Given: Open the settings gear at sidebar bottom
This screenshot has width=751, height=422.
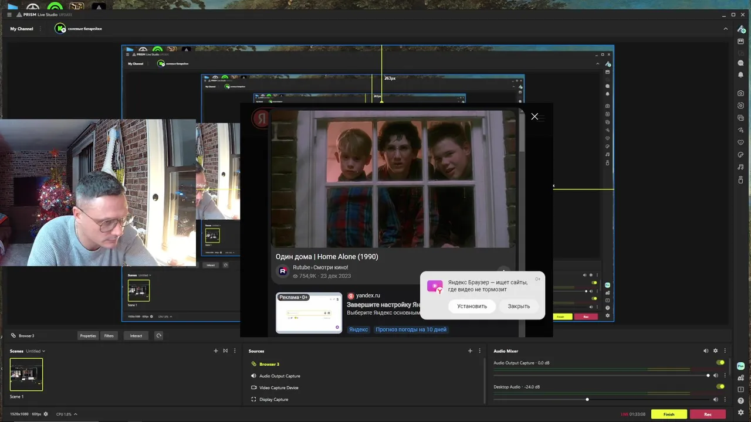Looking at the screenshot, I should pyautogui.click(x=741, y=413).
